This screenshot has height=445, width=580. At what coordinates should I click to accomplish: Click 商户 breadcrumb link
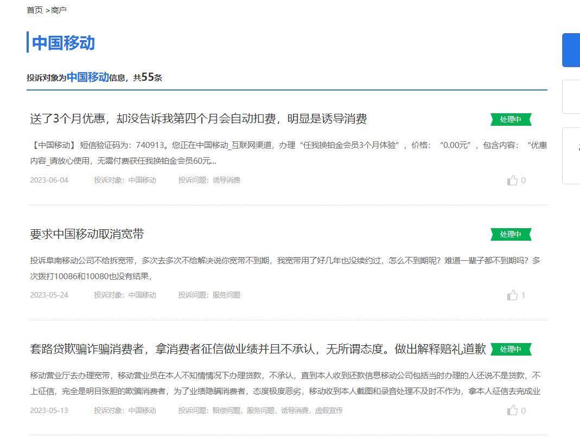(59, 10)
